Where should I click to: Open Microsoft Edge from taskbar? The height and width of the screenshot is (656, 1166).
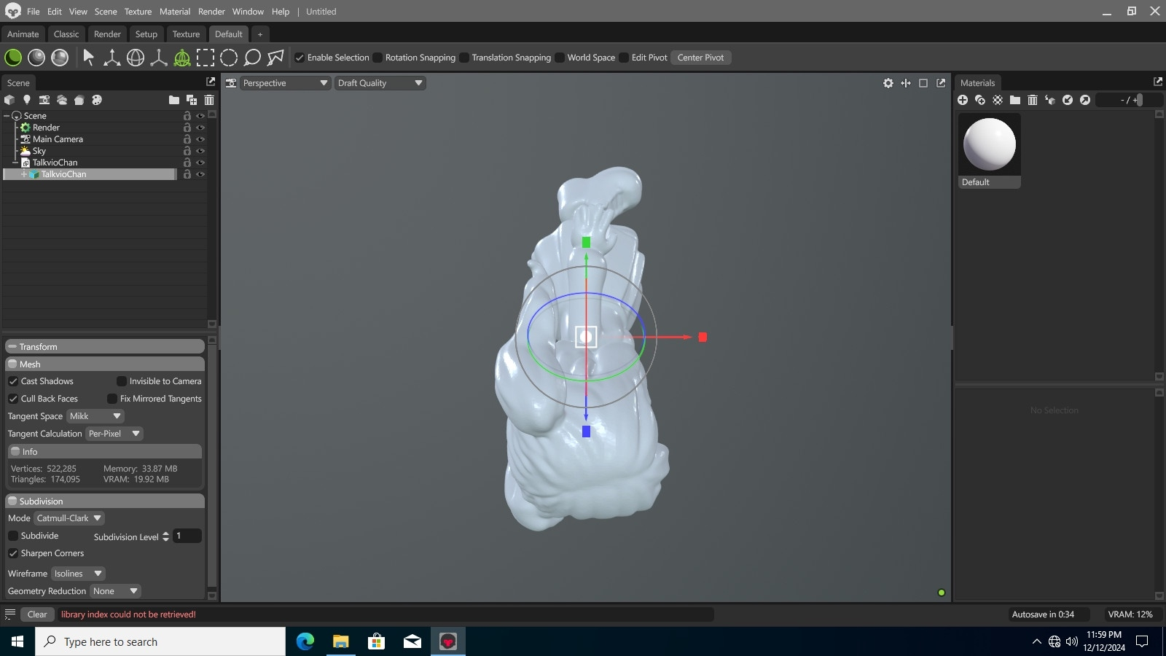coord(305,641)
